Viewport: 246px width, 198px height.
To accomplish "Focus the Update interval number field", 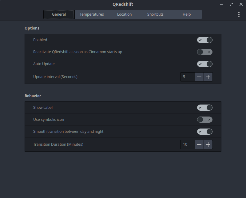I will (188, 77).
